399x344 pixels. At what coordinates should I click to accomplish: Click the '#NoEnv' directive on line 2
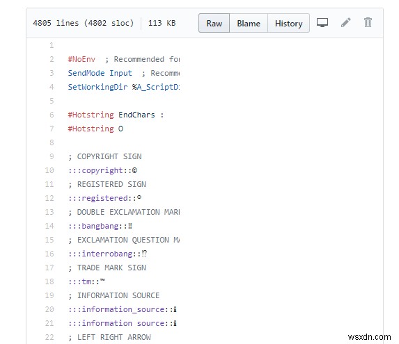point(81,59)
